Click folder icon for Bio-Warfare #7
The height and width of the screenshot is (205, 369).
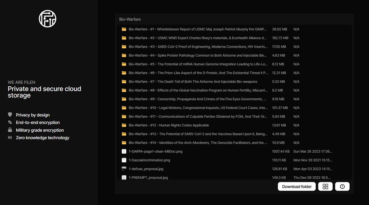pyautogui.click(x=124, y=82)
